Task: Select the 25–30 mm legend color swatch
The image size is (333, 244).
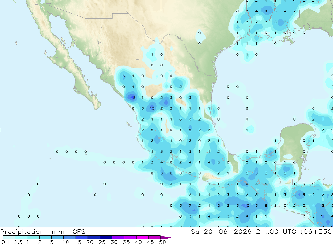Action: coord(106,237)
